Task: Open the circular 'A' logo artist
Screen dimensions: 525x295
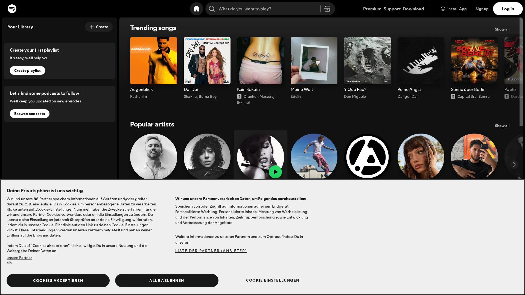Action: 367,157
